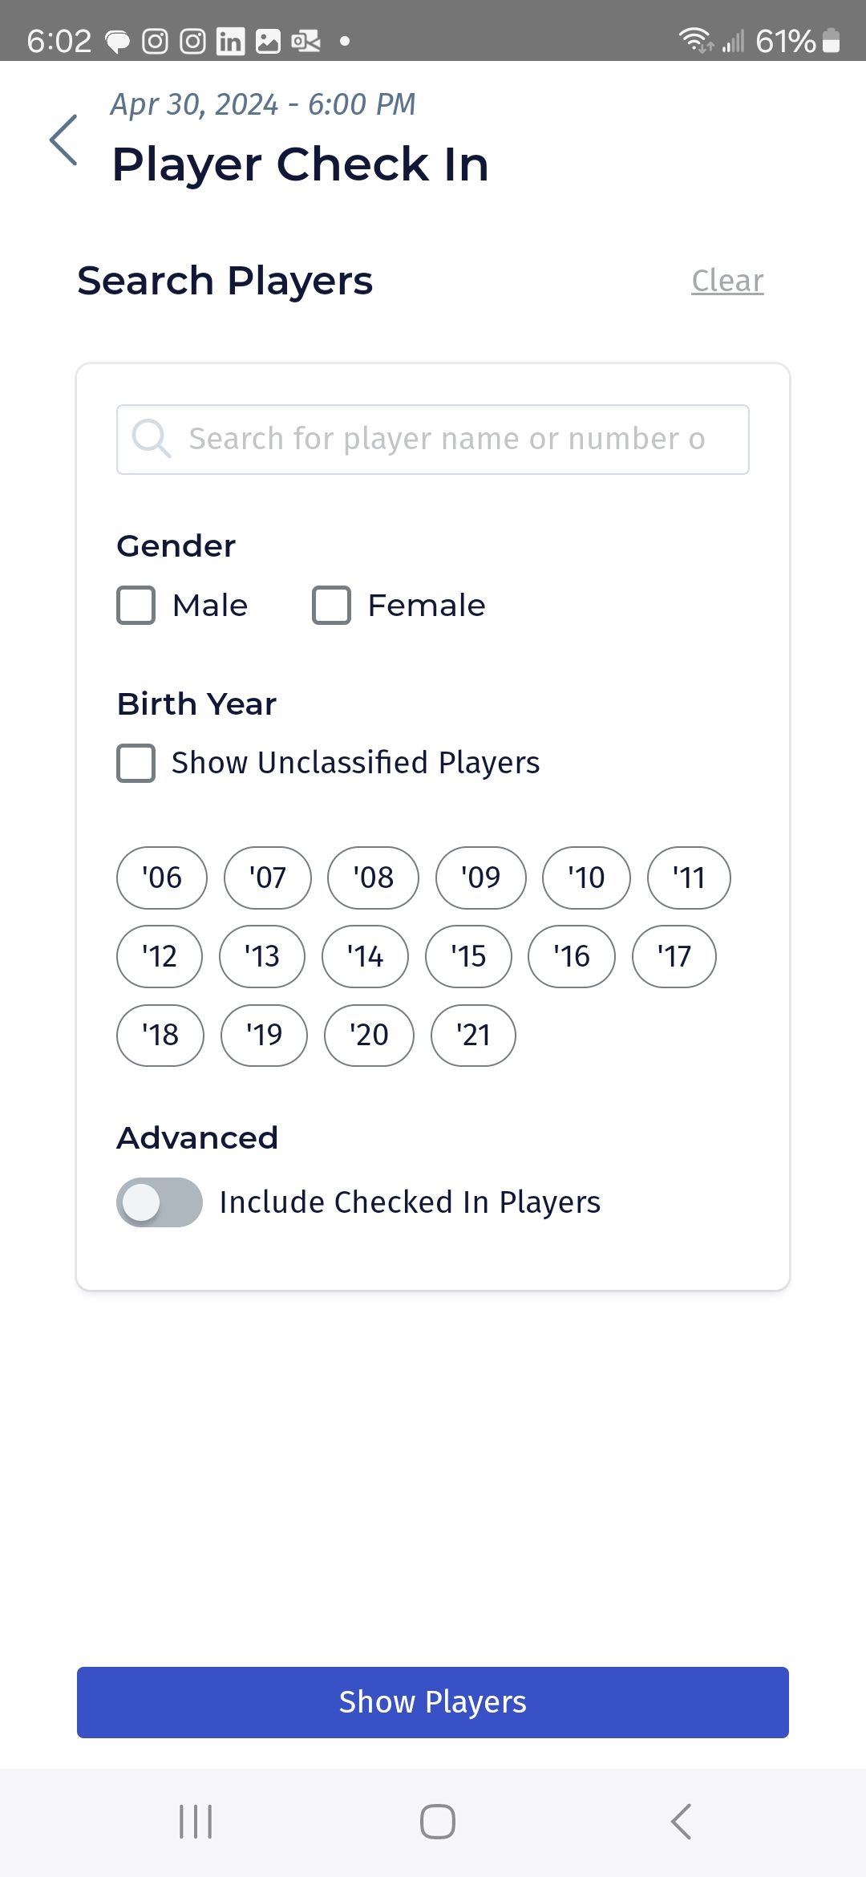Select birth year '11 chip
This screenshot has height=1877, width=866.
[x=689, y=878]
